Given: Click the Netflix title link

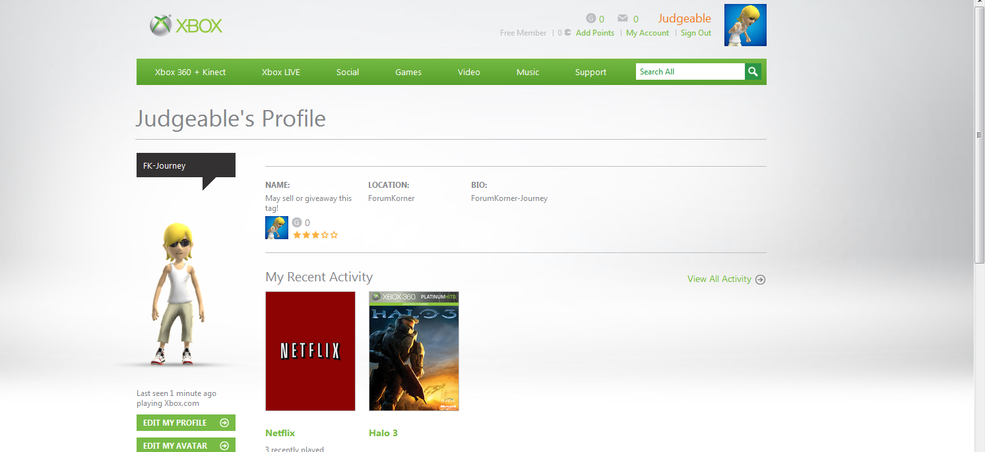Looking at the screenshot, I should click(280, 433).
